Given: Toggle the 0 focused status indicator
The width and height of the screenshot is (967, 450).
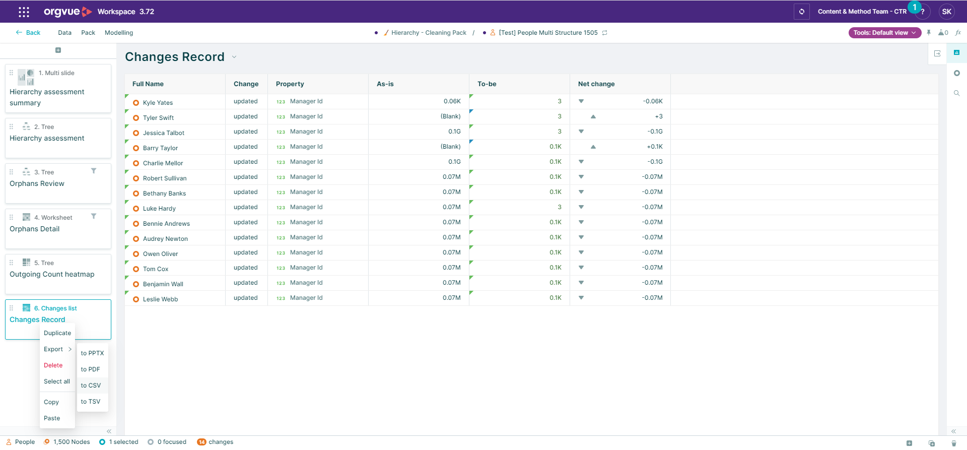Looking at the screenshot, I should pos(167,442).
